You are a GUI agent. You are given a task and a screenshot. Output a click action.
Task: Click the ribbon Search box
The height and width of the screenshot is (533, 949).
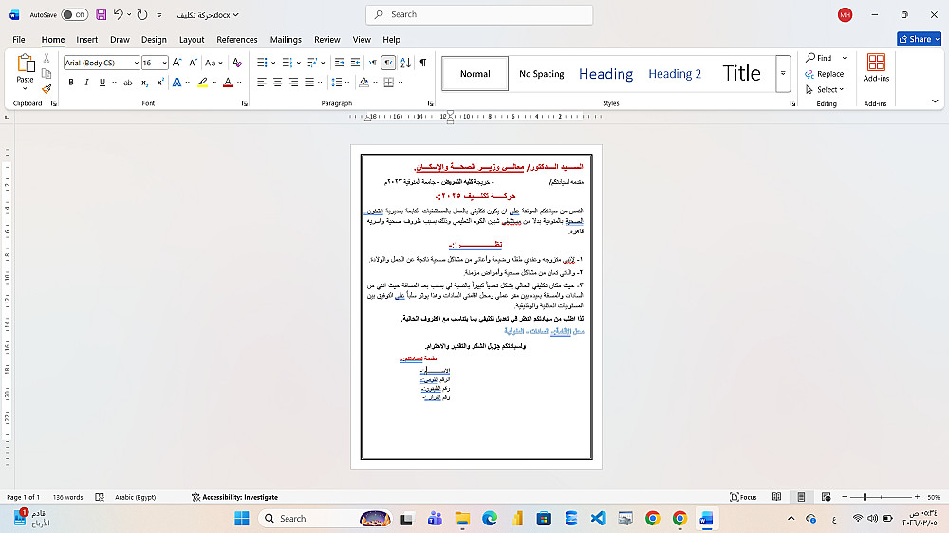point(479,14)
